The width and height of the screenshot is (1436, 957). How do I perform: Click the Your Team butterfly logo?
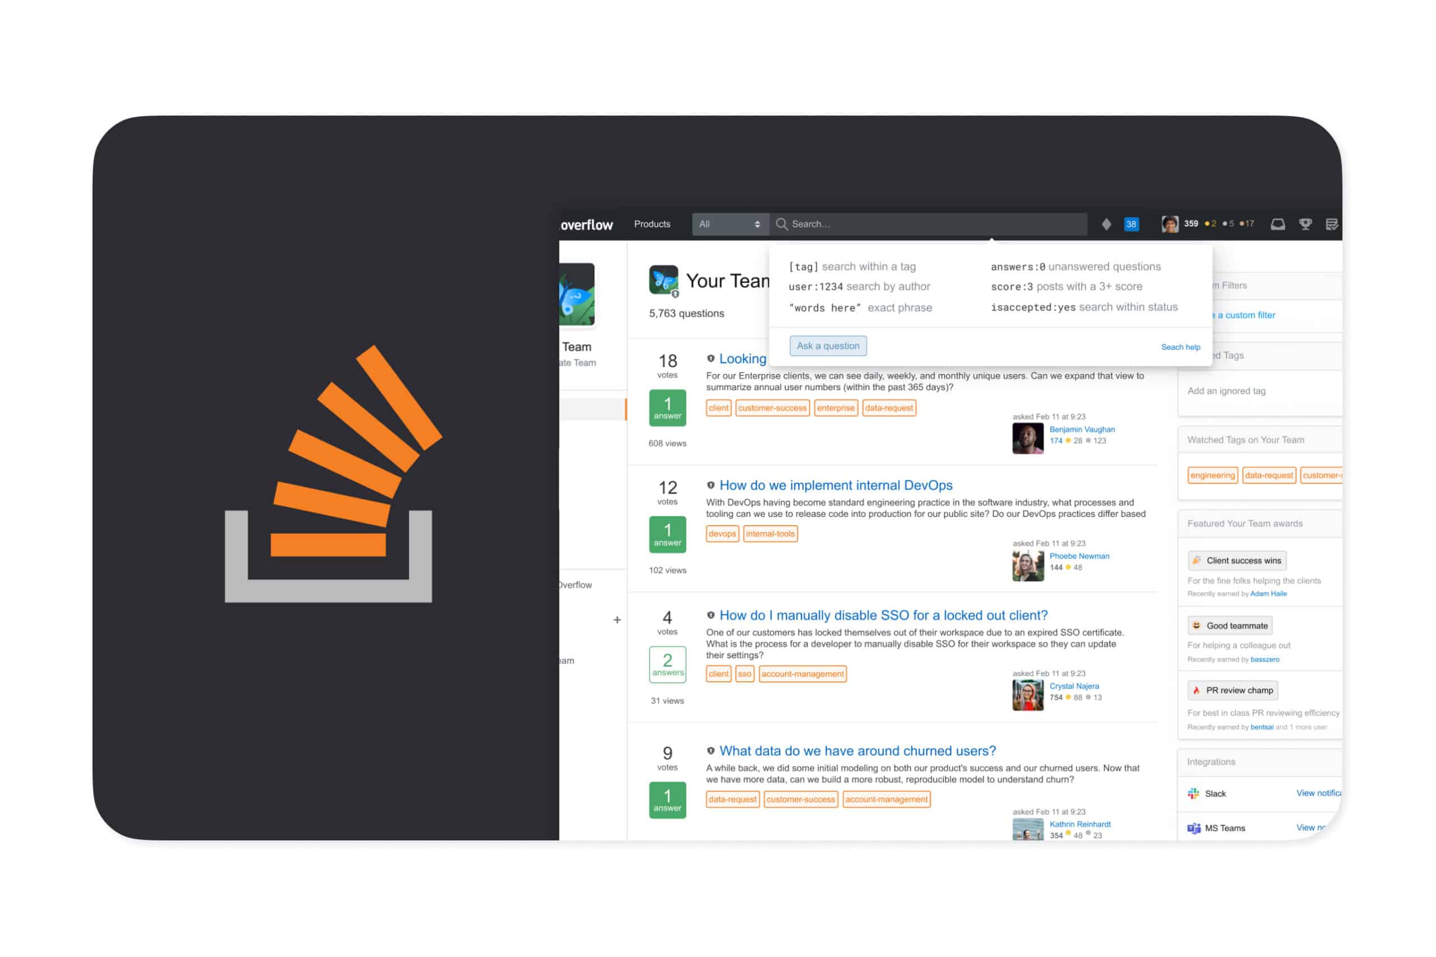pos(664,281)
